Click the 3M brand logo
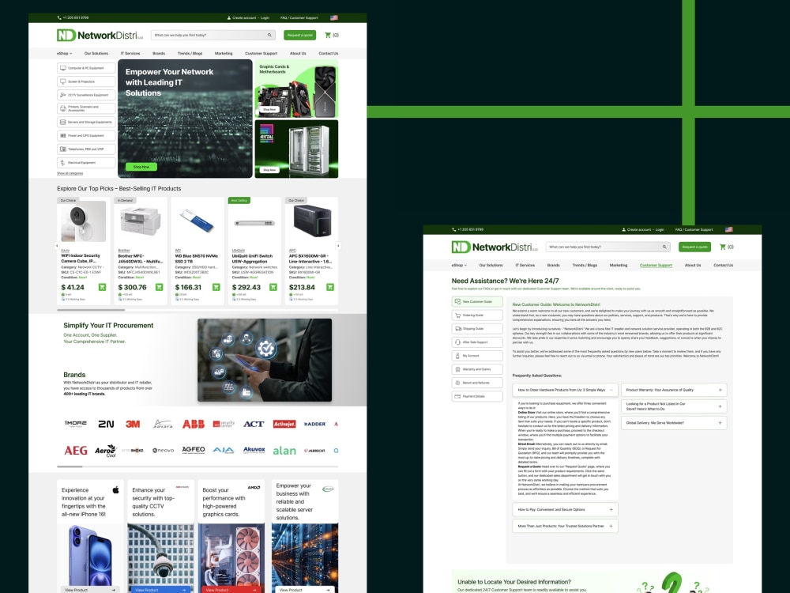 click(x=133, y=424)
